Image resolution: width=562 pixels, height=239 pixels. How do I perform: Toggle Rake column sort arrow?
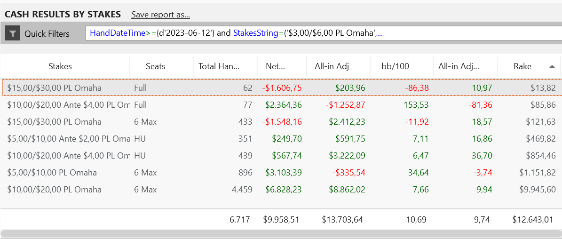tap(552, 66)
